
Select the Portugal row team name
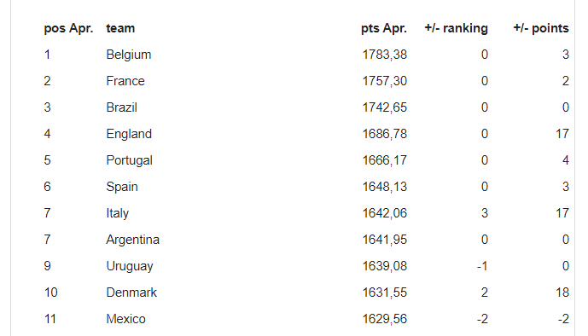coord(130,160)
